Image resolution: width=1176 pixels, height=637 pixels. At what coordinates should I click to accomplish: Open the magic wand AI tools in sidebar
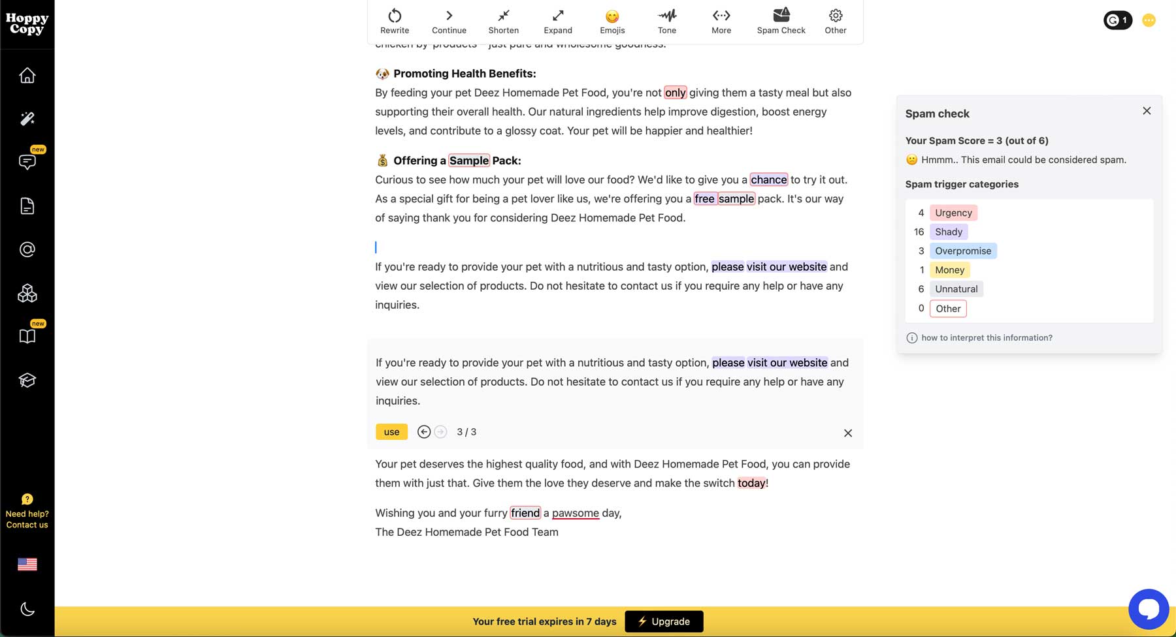coord(27,118)
